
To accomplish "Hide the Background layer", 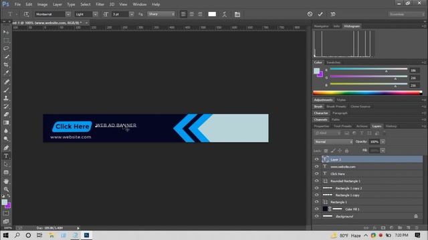I will pos(316,216).
